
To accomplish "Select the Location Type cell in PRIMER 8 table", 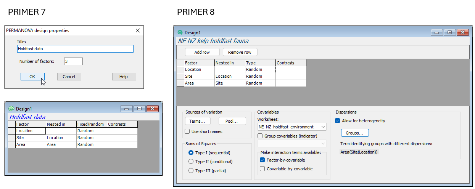I will [x=260, y=70].
